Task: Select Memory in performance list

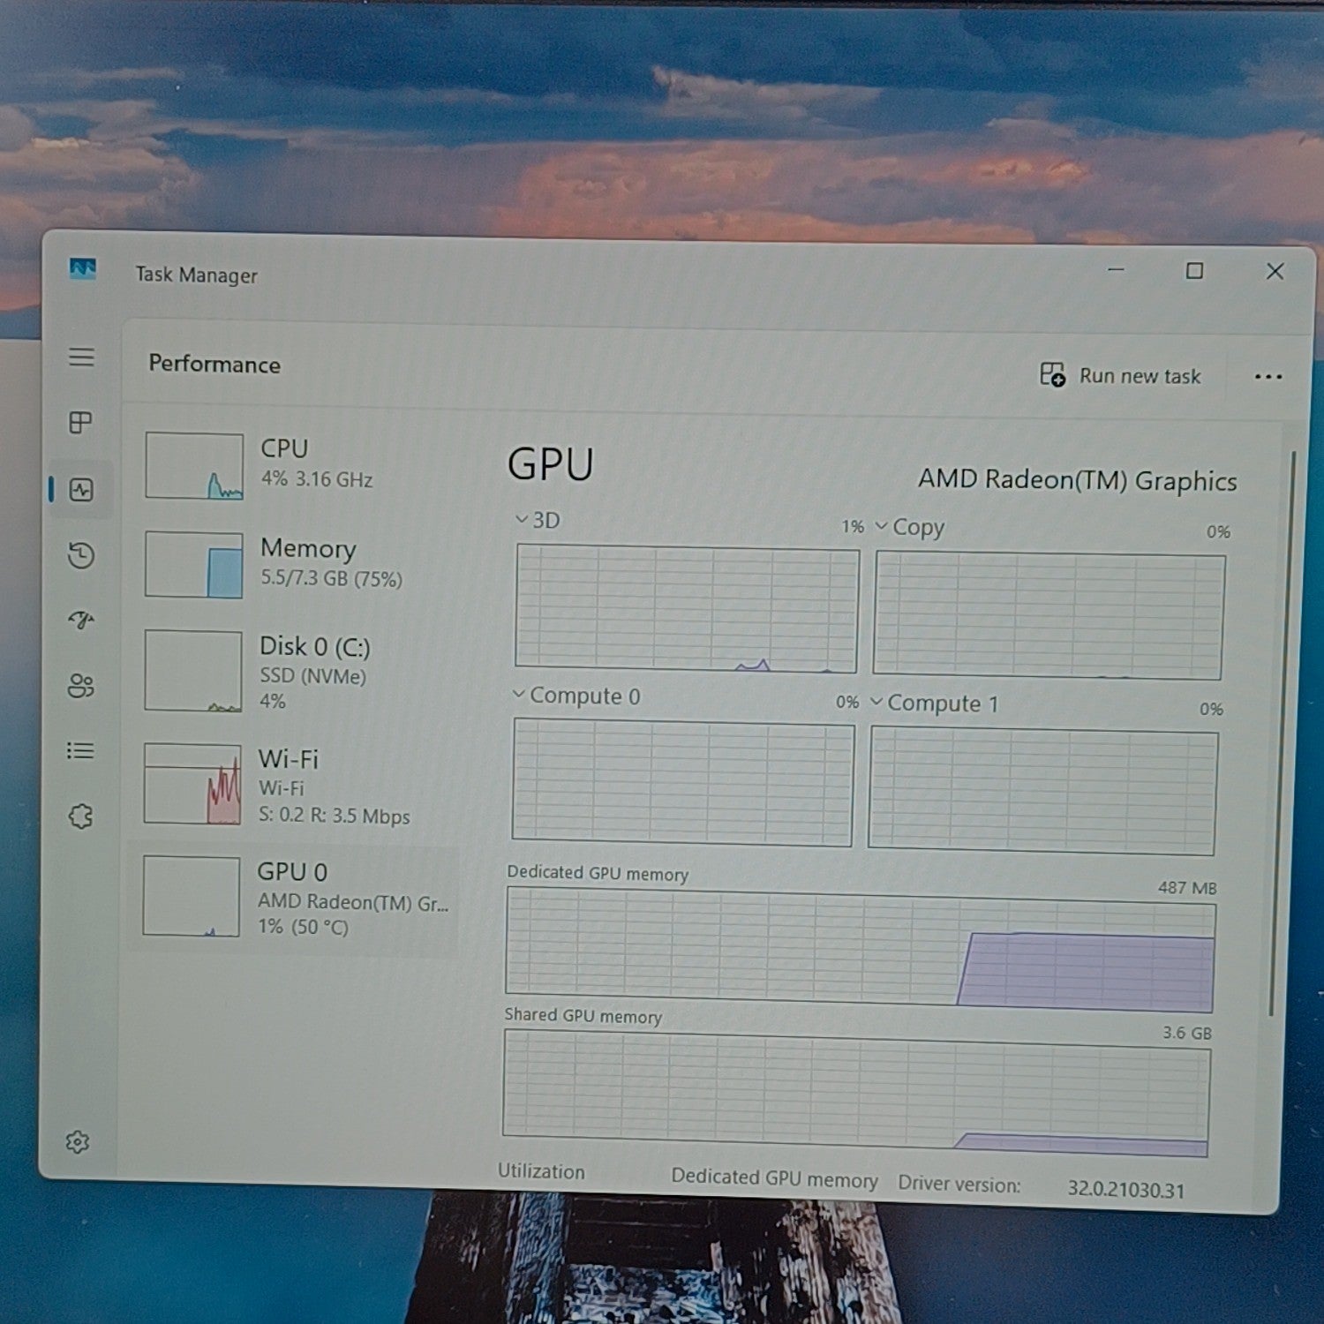Action: coord(300,565)
